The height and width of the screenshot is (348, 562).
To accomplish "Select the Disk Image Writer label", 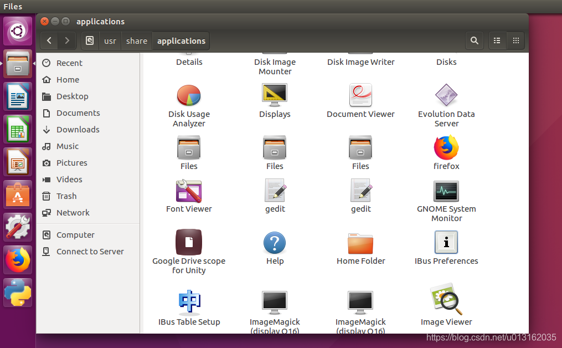I will tap(360, 62).
